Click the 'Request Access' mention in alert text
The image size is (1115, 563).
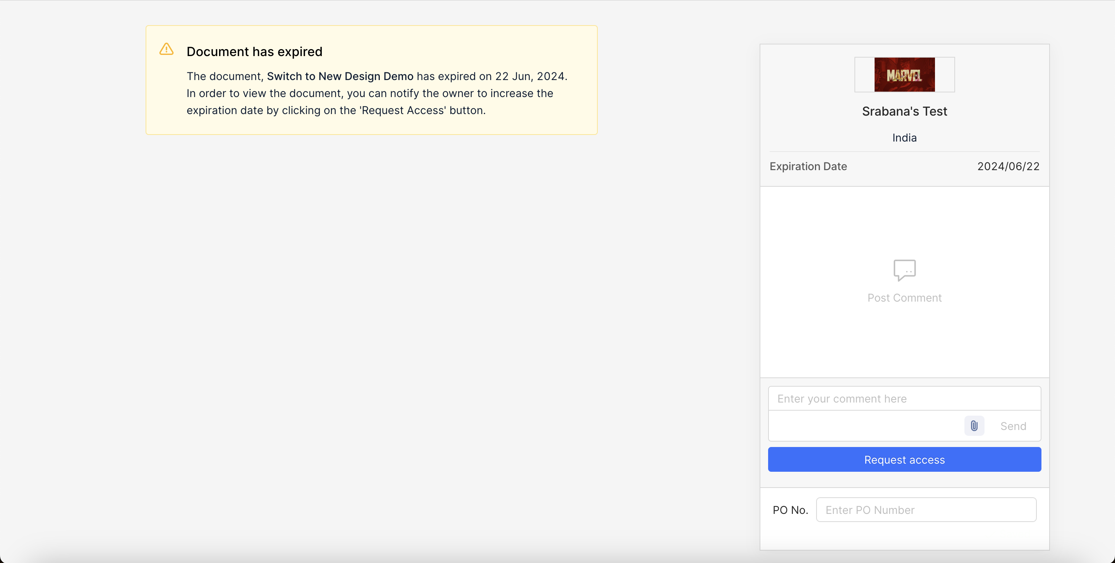click(403, 110)
